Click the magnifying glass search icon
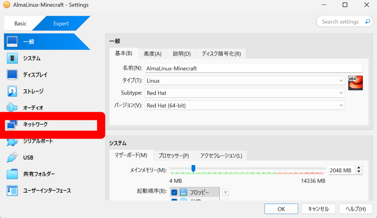Image resolution: width=377 pixels, height=218 pixels. coord(367,22)
